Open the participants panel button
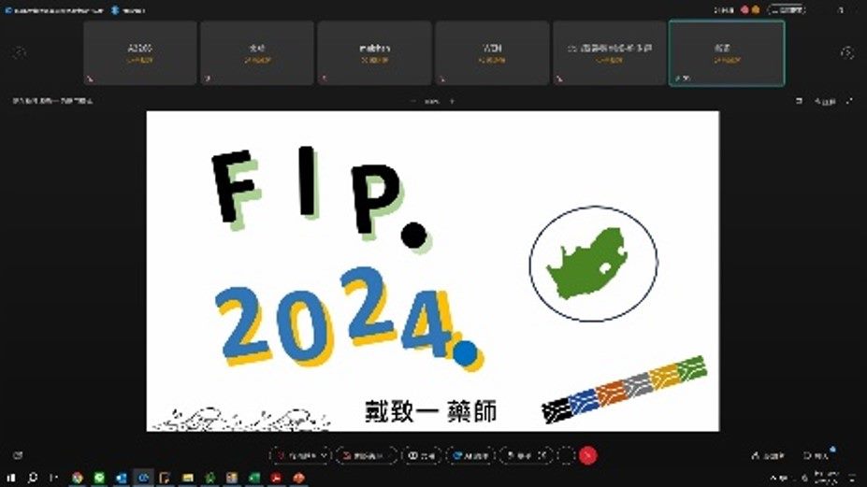867x487 pixels. click(x=768, y=456)
